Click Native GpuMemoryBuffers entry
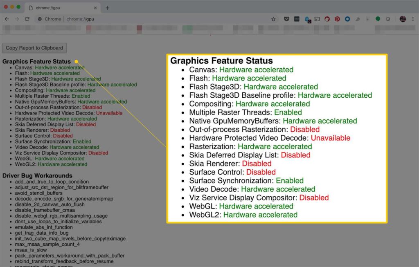 (x=71, y=102)
